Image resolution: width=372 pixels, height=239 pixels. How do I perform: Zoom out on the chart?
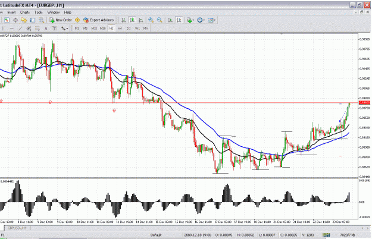(x=160, y=20)
